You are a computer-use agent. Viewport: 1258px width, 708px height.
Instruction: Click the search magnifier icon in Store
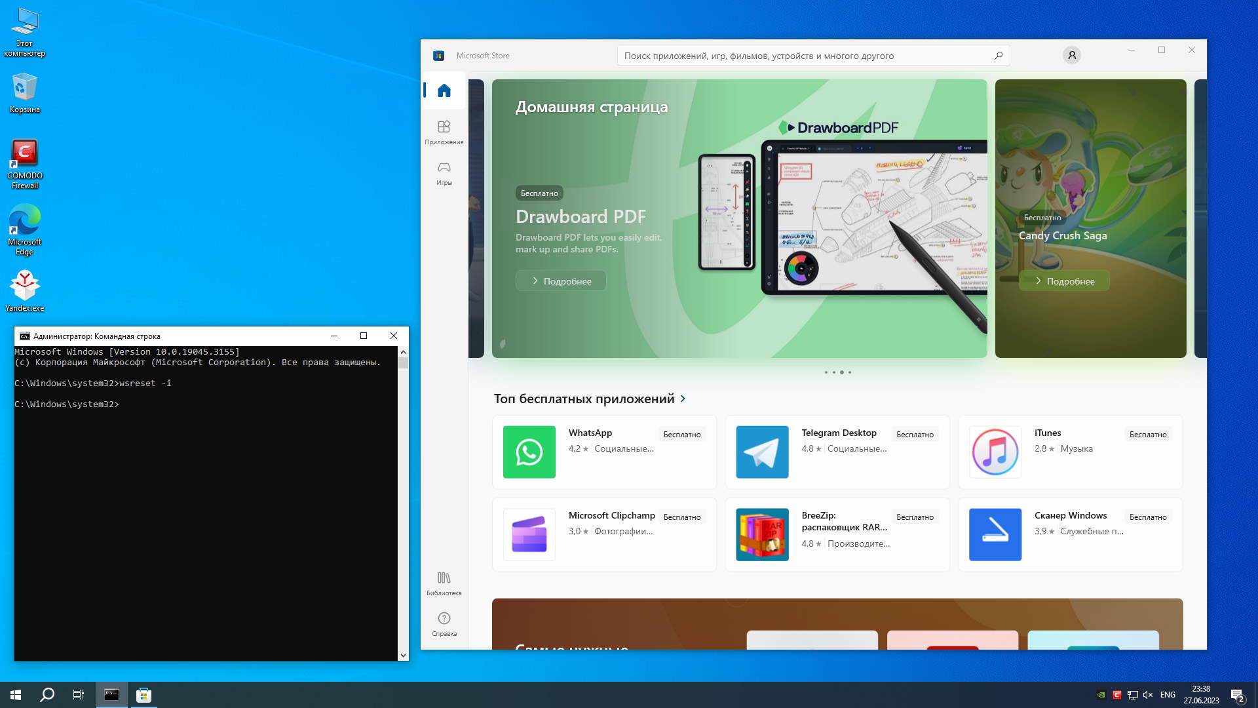[998, 56]
